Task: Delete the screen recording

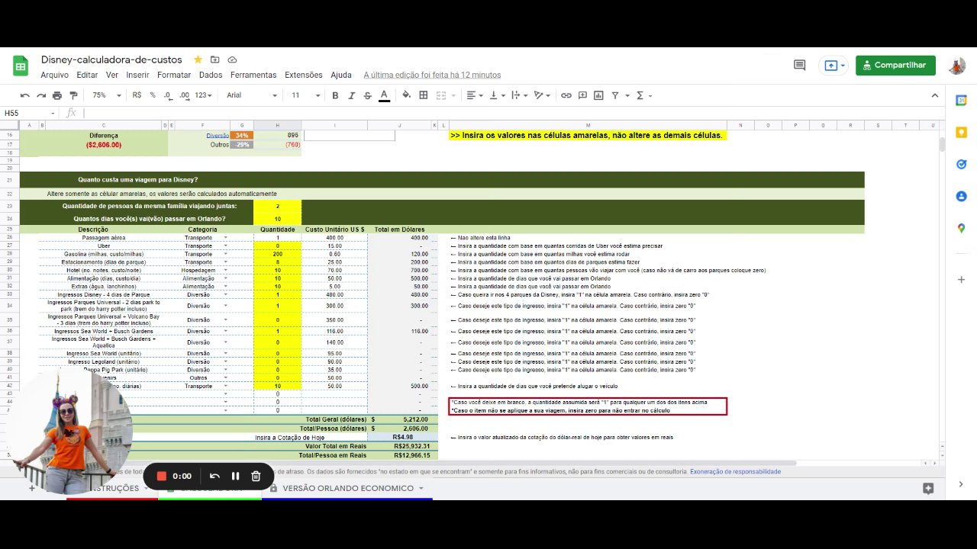Action: click(256, 476)
